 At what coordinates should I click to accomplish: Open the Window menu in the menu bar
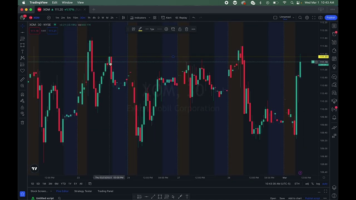click(67, 2)
